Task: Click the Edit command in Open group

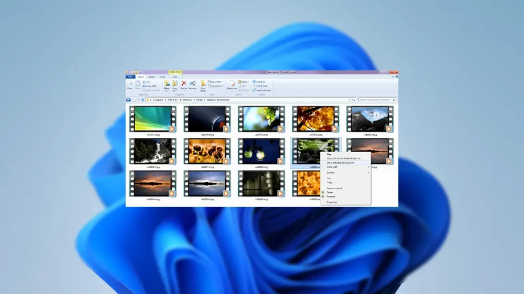Action: pos(242,86)
